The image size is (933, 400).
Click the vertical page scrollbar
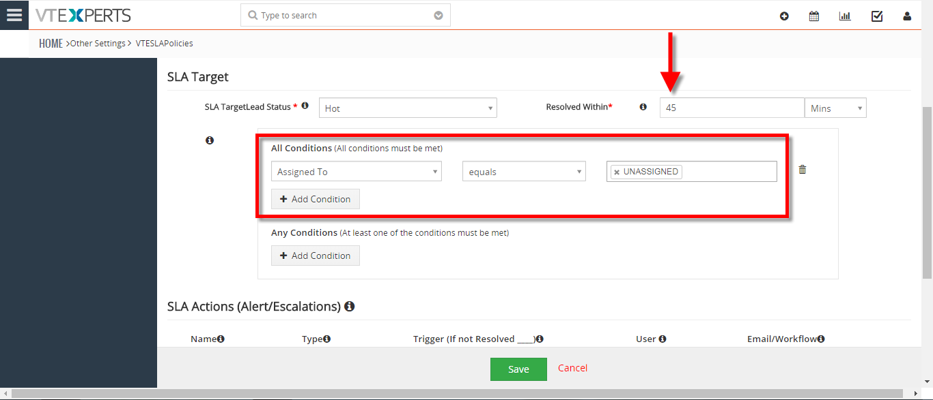[927, 192]
